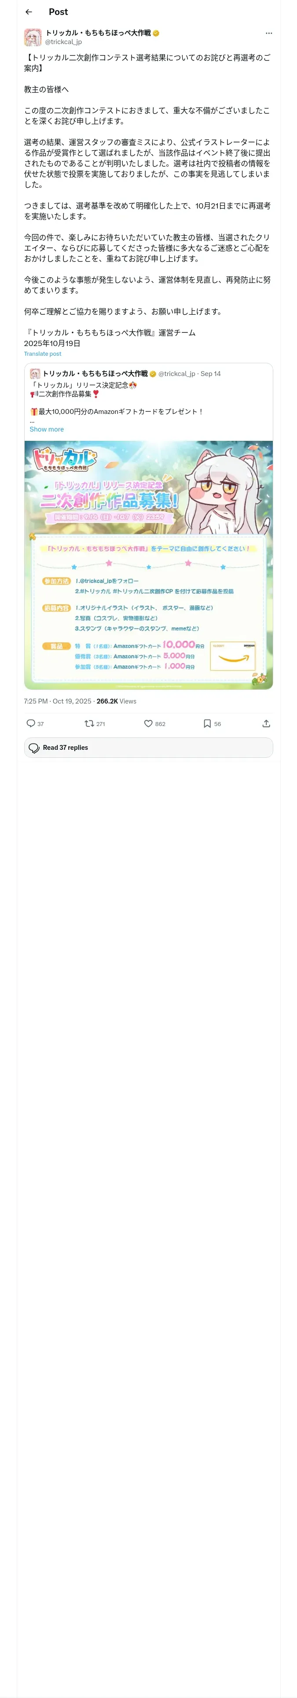Image resolution: width=297 pixels, height=1698 pixels.
Task: Open the fan art contest banner image
Action: tap(148, 565)
